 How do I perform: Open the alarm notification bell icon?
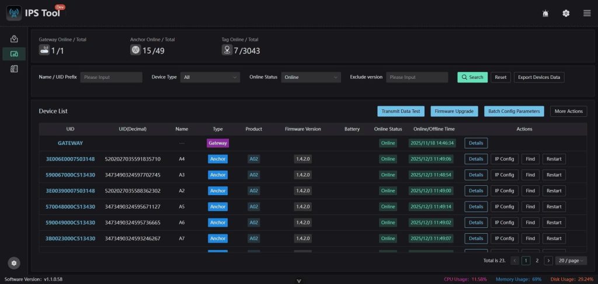545,13
